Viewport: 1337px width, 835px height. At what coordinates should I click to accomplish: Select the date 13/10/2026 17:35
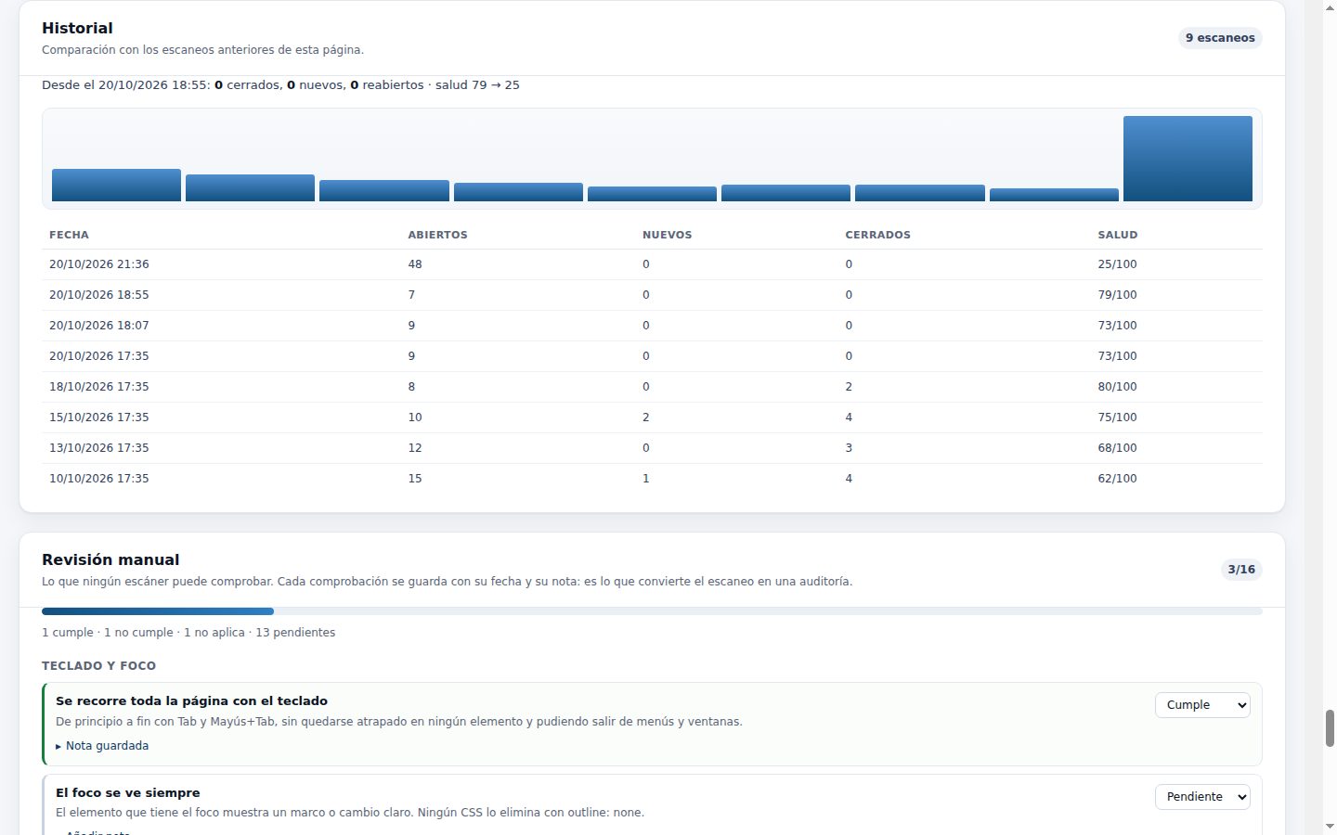(99, 448)
